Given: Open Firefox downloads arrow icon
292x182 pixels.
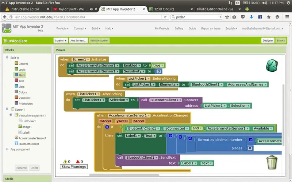Looking at the screenshot, I should click(x=251, y=17).
